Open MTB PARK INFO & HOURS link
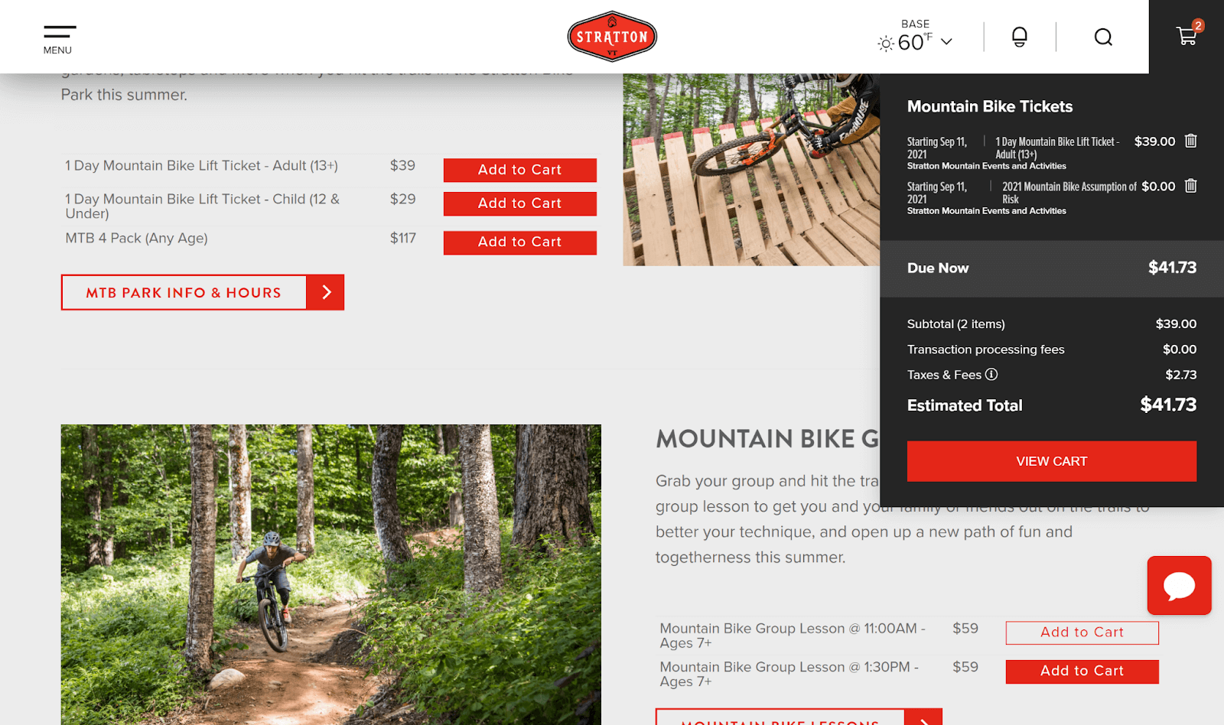The width and height of the screenshot is (1224, 725). pos(184,292)
